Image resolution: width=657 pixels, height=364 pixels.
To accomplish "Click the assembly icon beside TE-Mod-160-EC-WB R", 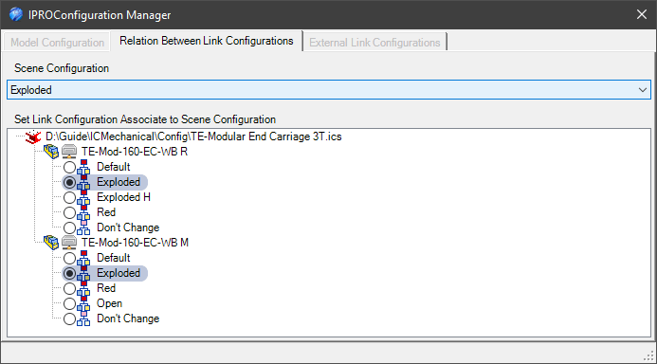I will click(51, 152).
